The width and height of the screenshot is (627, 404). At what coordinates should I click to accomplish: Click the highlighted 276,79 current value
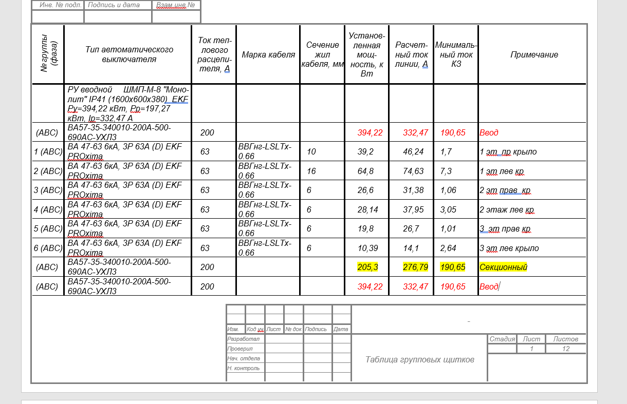[x=415, y=267]
